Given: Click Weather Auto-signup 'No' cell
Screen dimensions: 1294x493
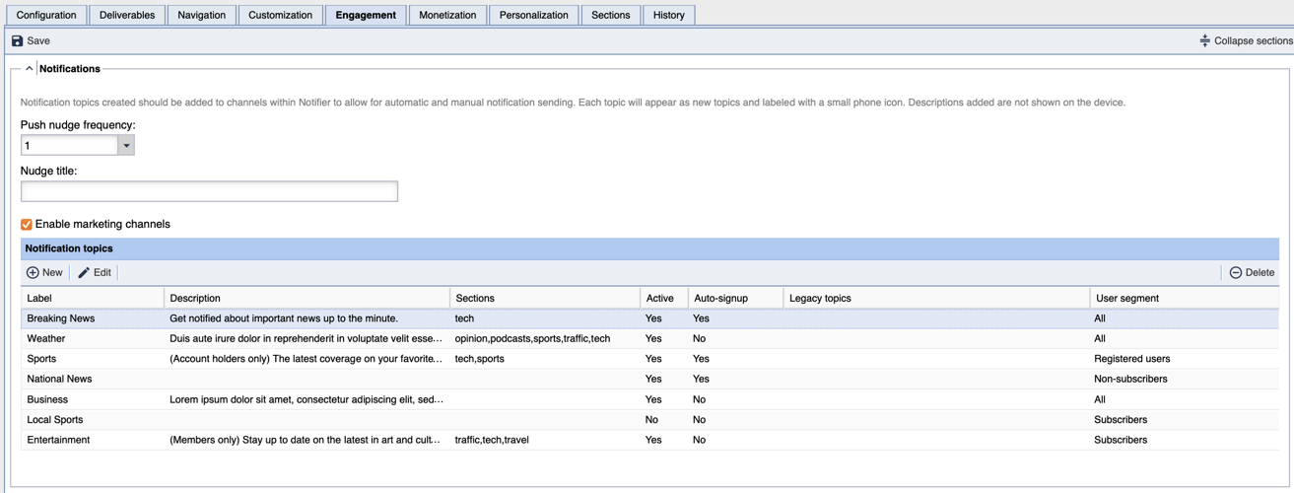Looking at the screenshot, I should 700,338.
